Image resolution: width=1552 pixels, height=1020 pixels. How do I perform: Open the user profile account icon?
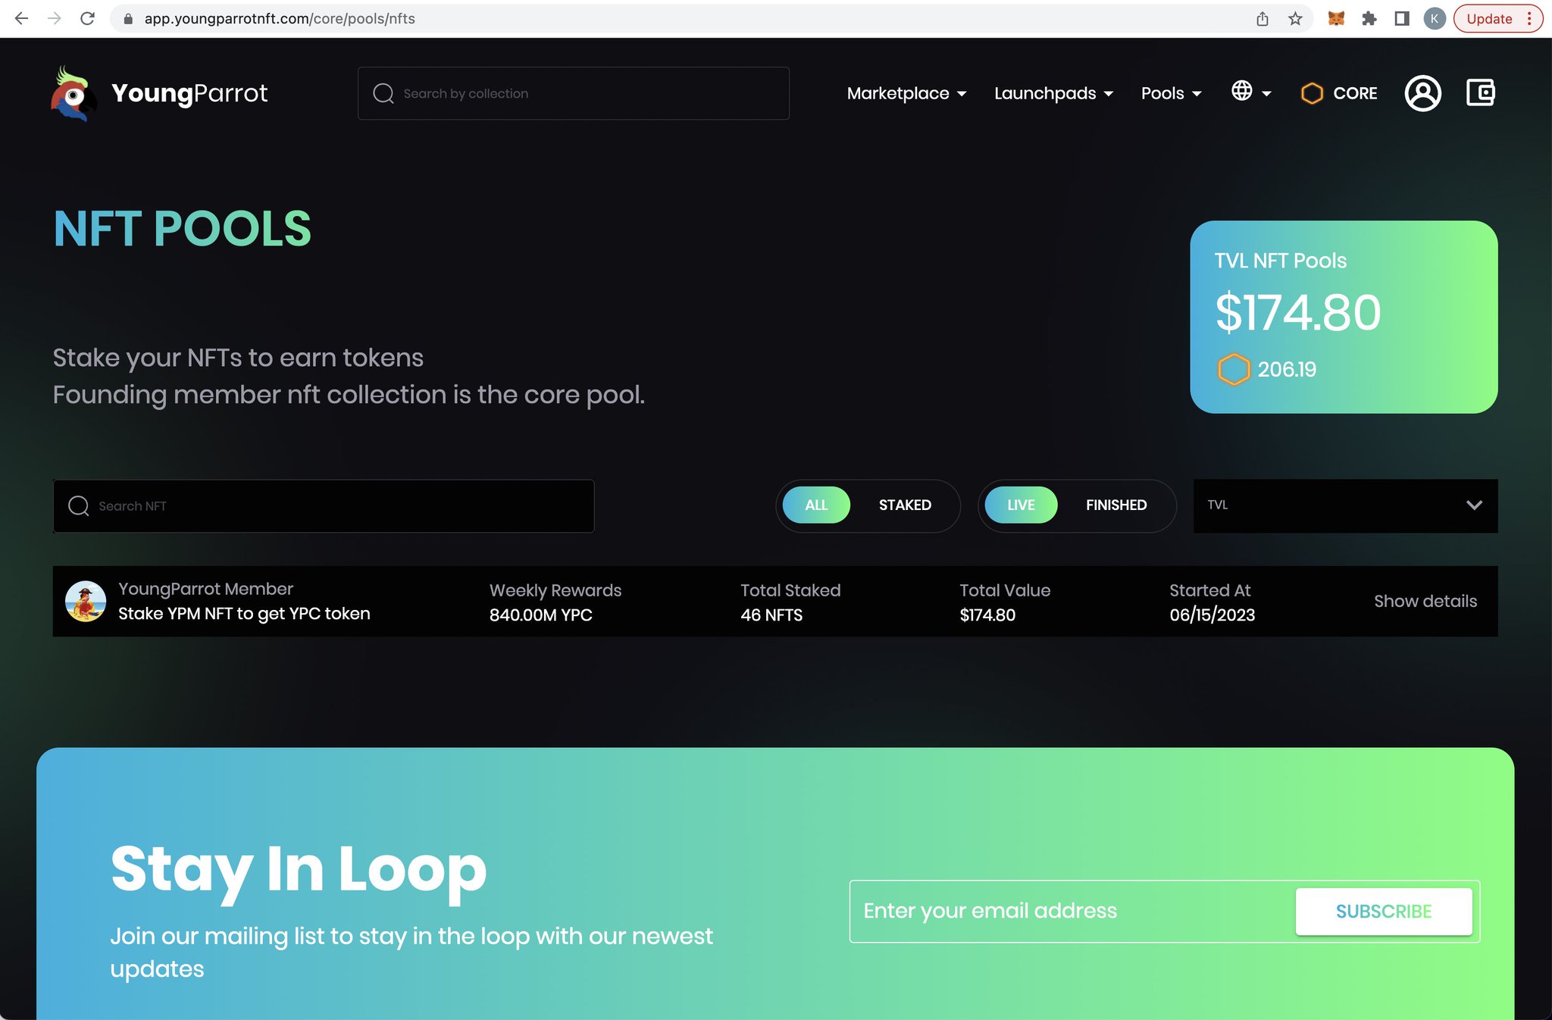coord(1422,93)
